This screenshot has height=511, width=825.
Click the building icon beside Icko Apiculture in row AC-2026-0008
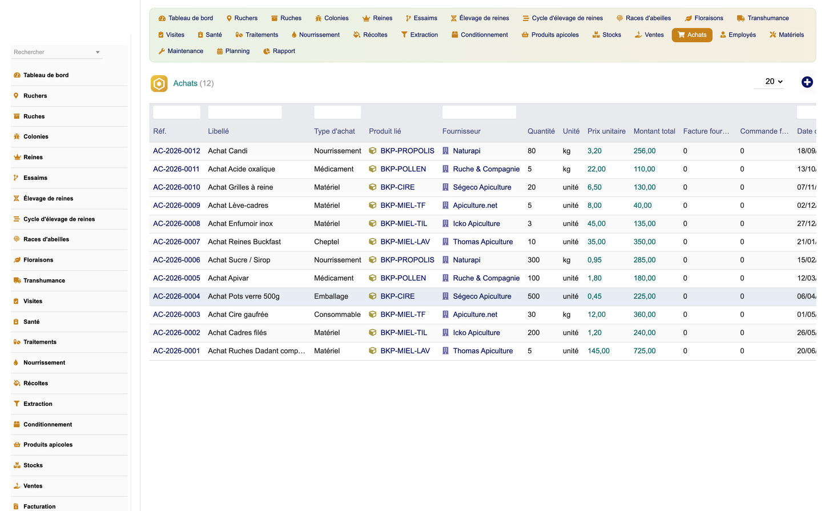tap(445, 224)
